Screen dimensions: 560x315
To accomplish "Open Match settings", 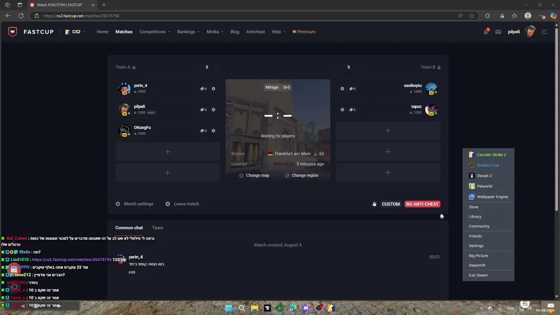I will click(134, 204).
